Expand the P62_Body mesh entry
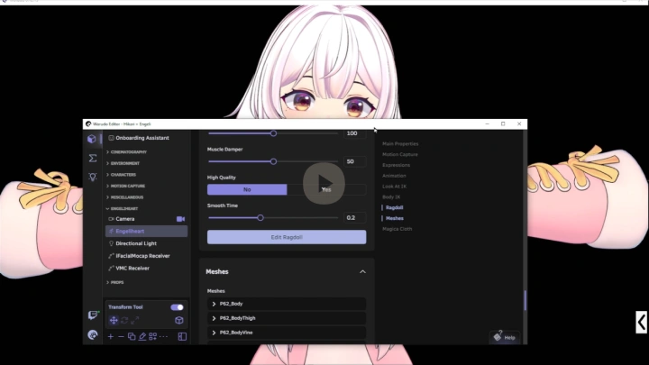 [215, 305]
